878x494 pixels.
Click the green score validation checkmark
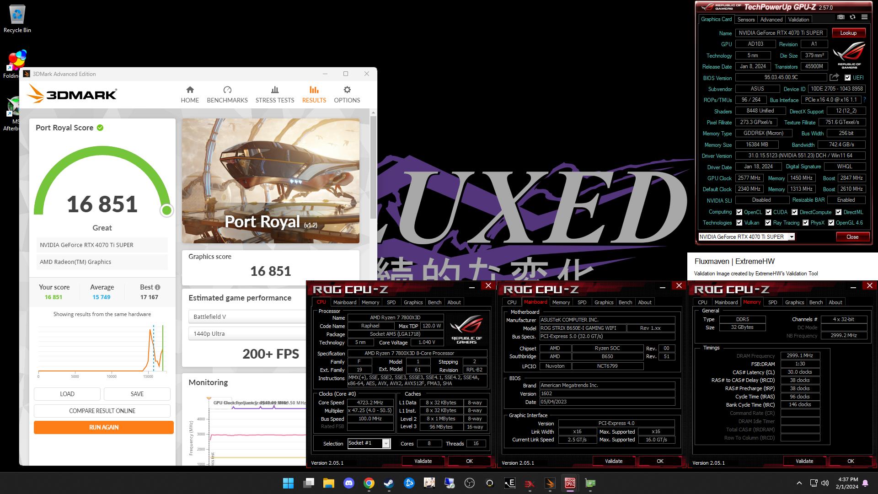point(100,128)
